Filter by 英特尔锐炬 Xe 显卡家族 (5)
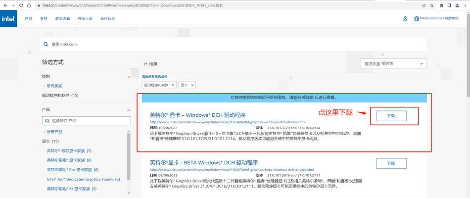This screenshot has width=470, height=198. (x=72, y=189)
